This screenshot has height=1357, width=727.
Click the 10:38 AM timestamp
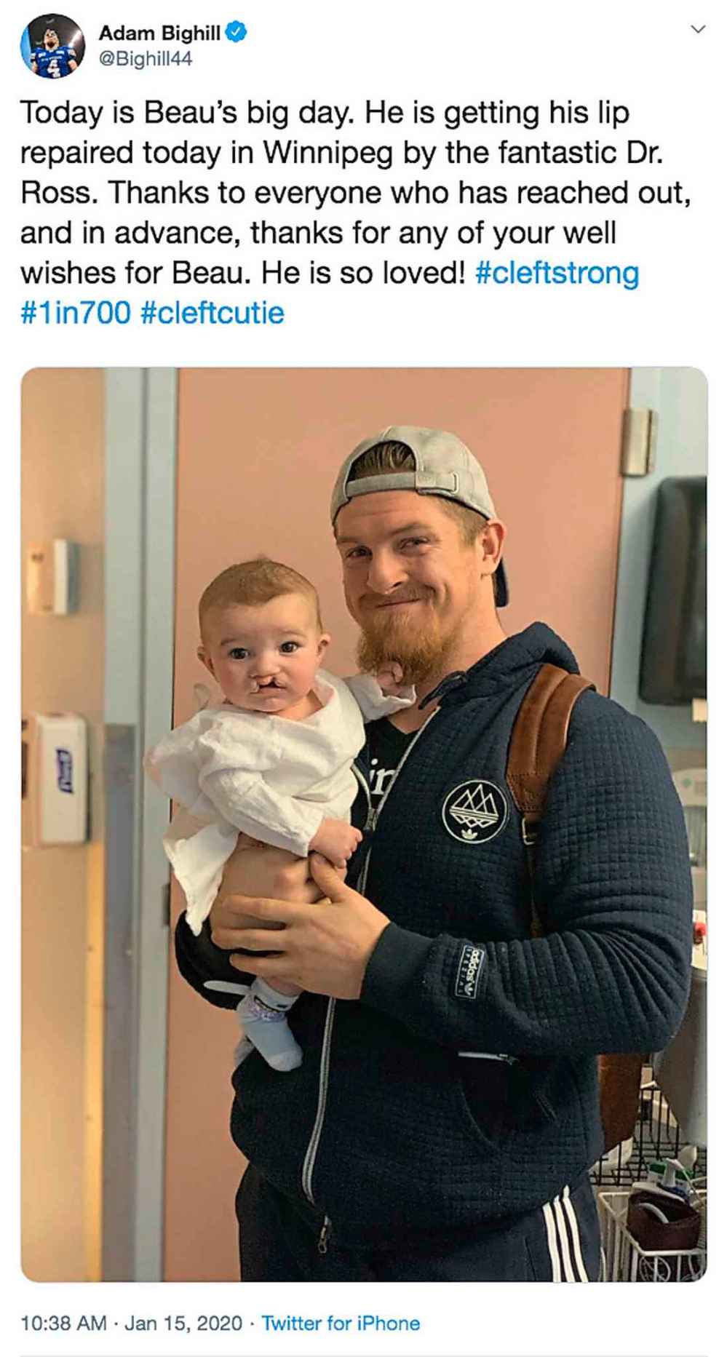[x=63, y=1322]
